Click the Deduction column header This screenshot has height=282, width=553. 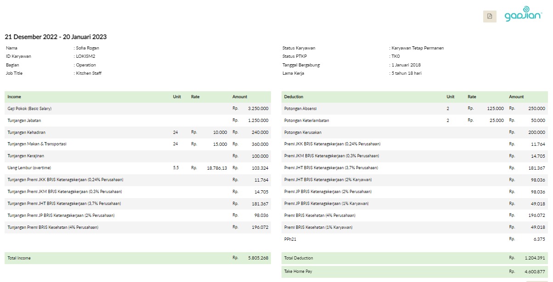click(293, 97)
